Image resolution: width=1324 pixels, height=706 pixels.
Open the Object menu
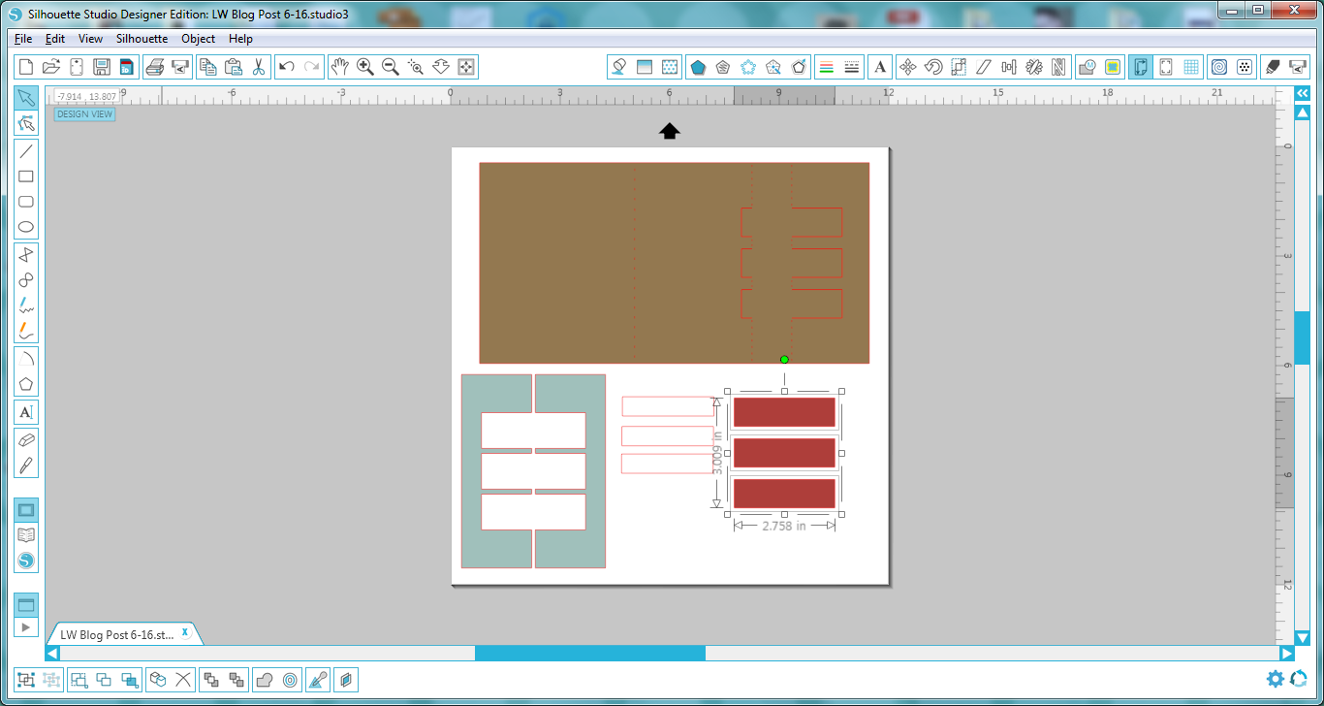(198, 39)
